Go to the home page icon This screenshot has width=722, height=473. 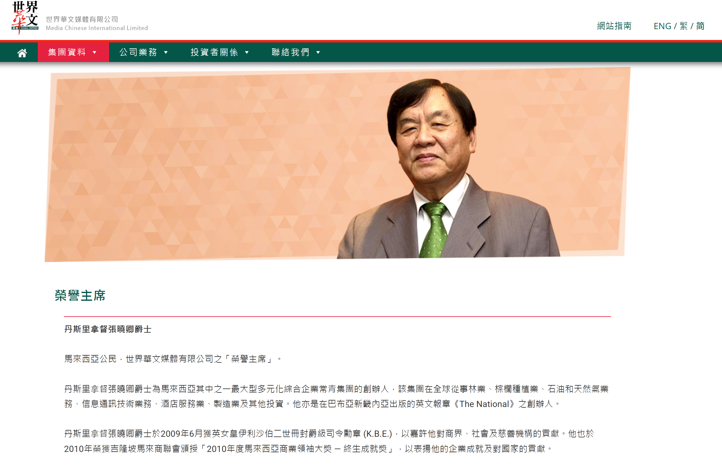22,53
